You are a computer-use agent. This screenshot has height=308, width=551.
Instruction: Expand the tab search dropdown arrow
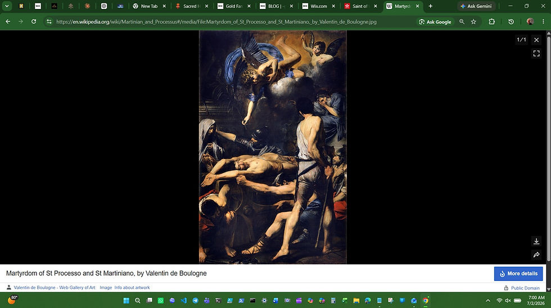coord(7,6)
